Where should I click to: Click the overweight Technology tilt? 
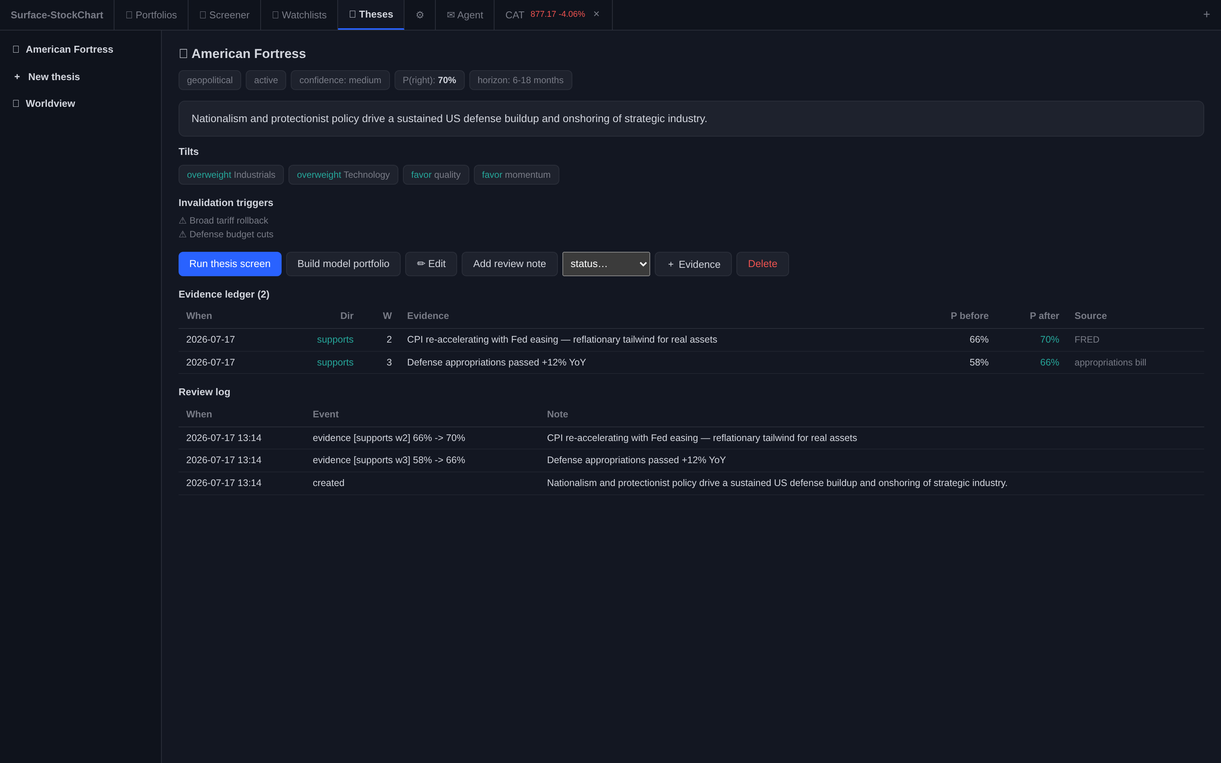coord(343,175)
